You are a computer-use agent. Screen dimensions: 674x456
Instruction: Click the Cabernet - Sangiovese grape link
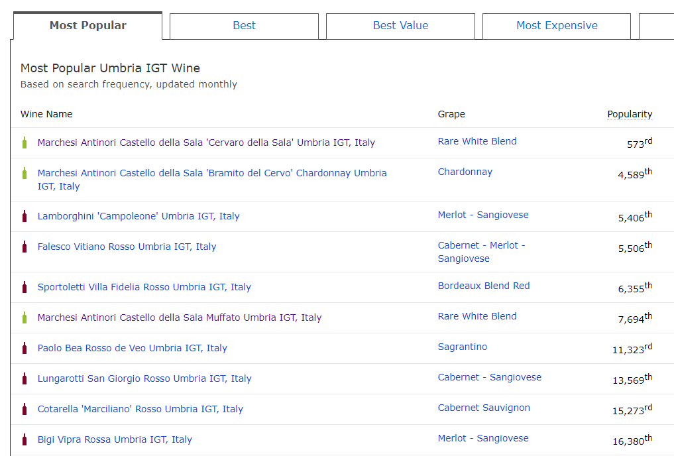(490, 377)
